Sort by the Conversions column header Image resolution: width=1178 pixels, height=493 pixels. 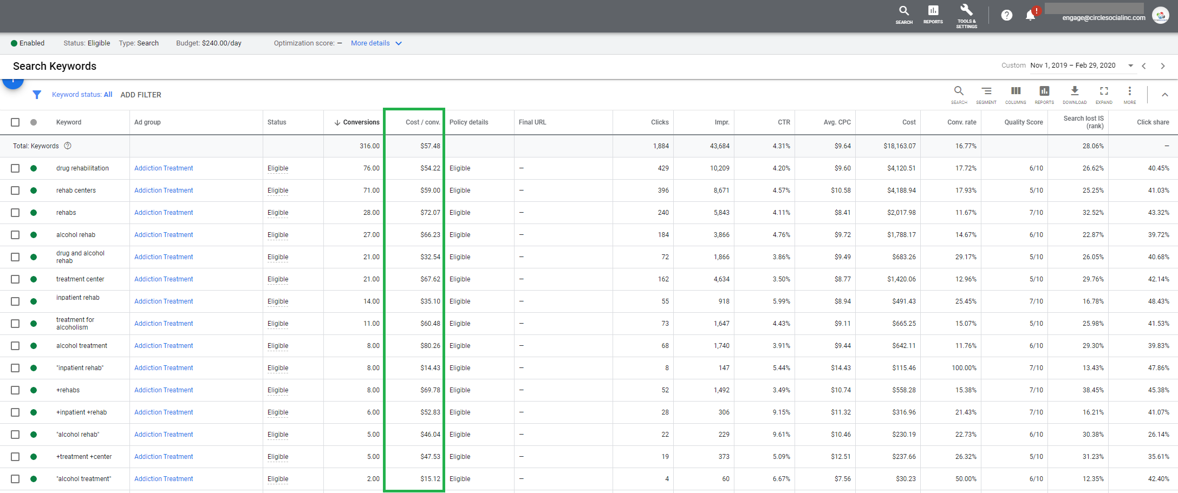[x=361, y=122]
